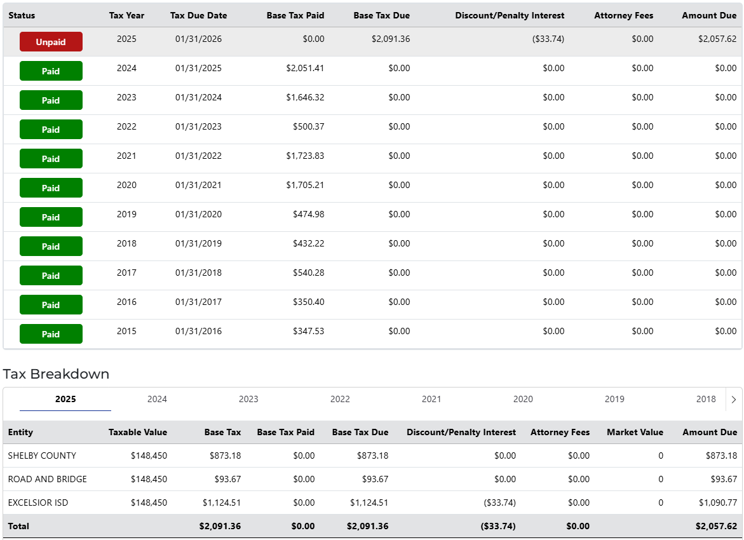This screenshot has width=744, height=540.
Task: Open the 2018 breakdown tab
Action: tap(706, 399)
